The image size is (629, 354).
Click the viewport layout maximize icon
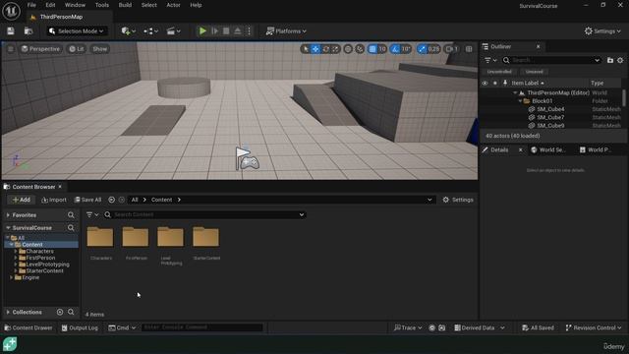tap(469, 49)
